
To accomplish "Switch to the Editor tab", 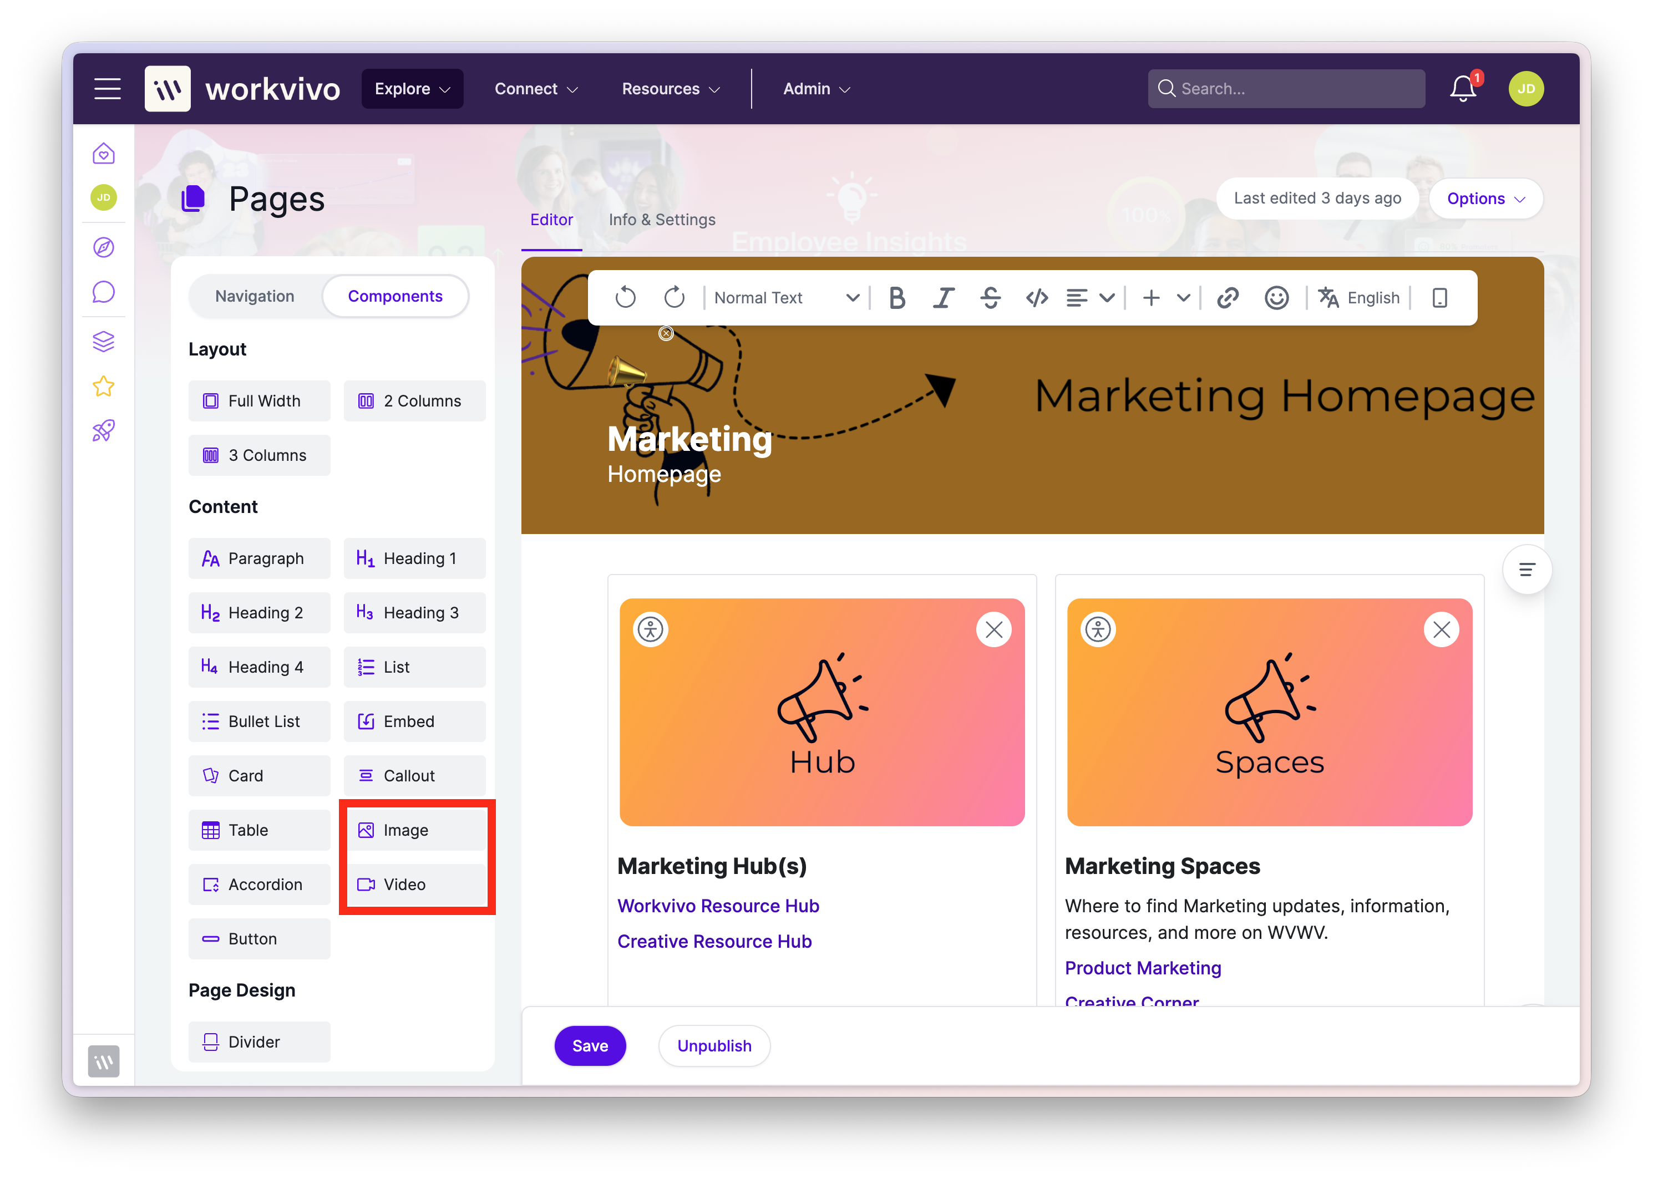I will (552, 220).
